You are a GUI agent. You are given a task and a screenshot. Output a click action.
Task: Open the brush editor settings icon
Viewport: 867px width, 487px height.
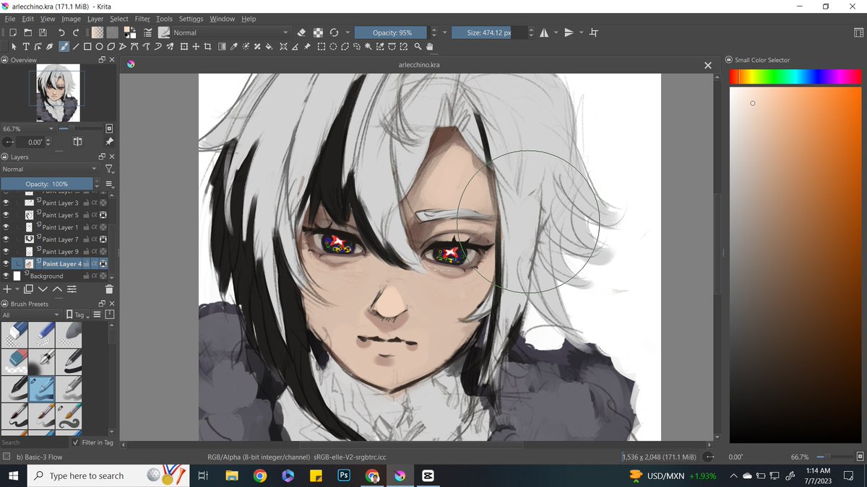pos(147,32)
